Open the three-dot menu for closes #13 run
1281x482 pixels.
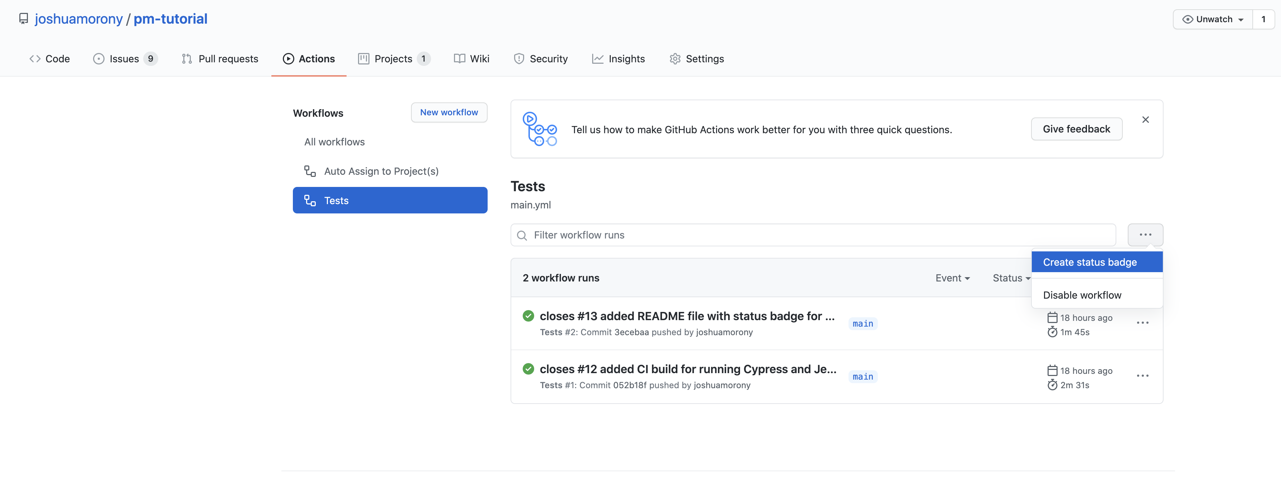pos(1142,323)
